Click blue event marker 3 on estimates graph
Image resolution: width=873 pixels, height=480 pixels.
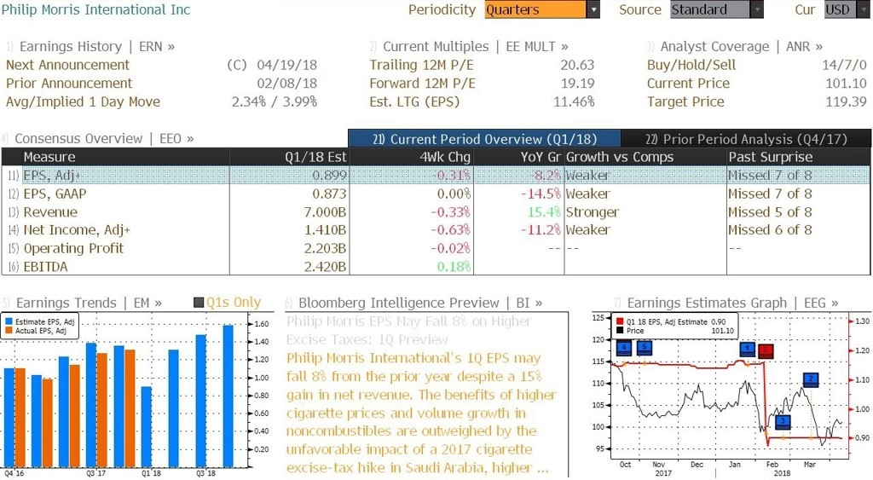(x=783, y=421)
